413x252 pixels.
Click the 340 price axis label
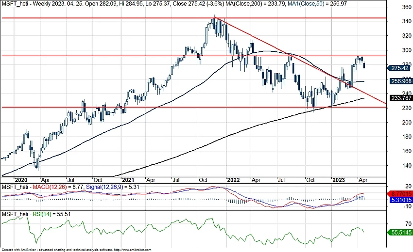click(x=407, y=21)
